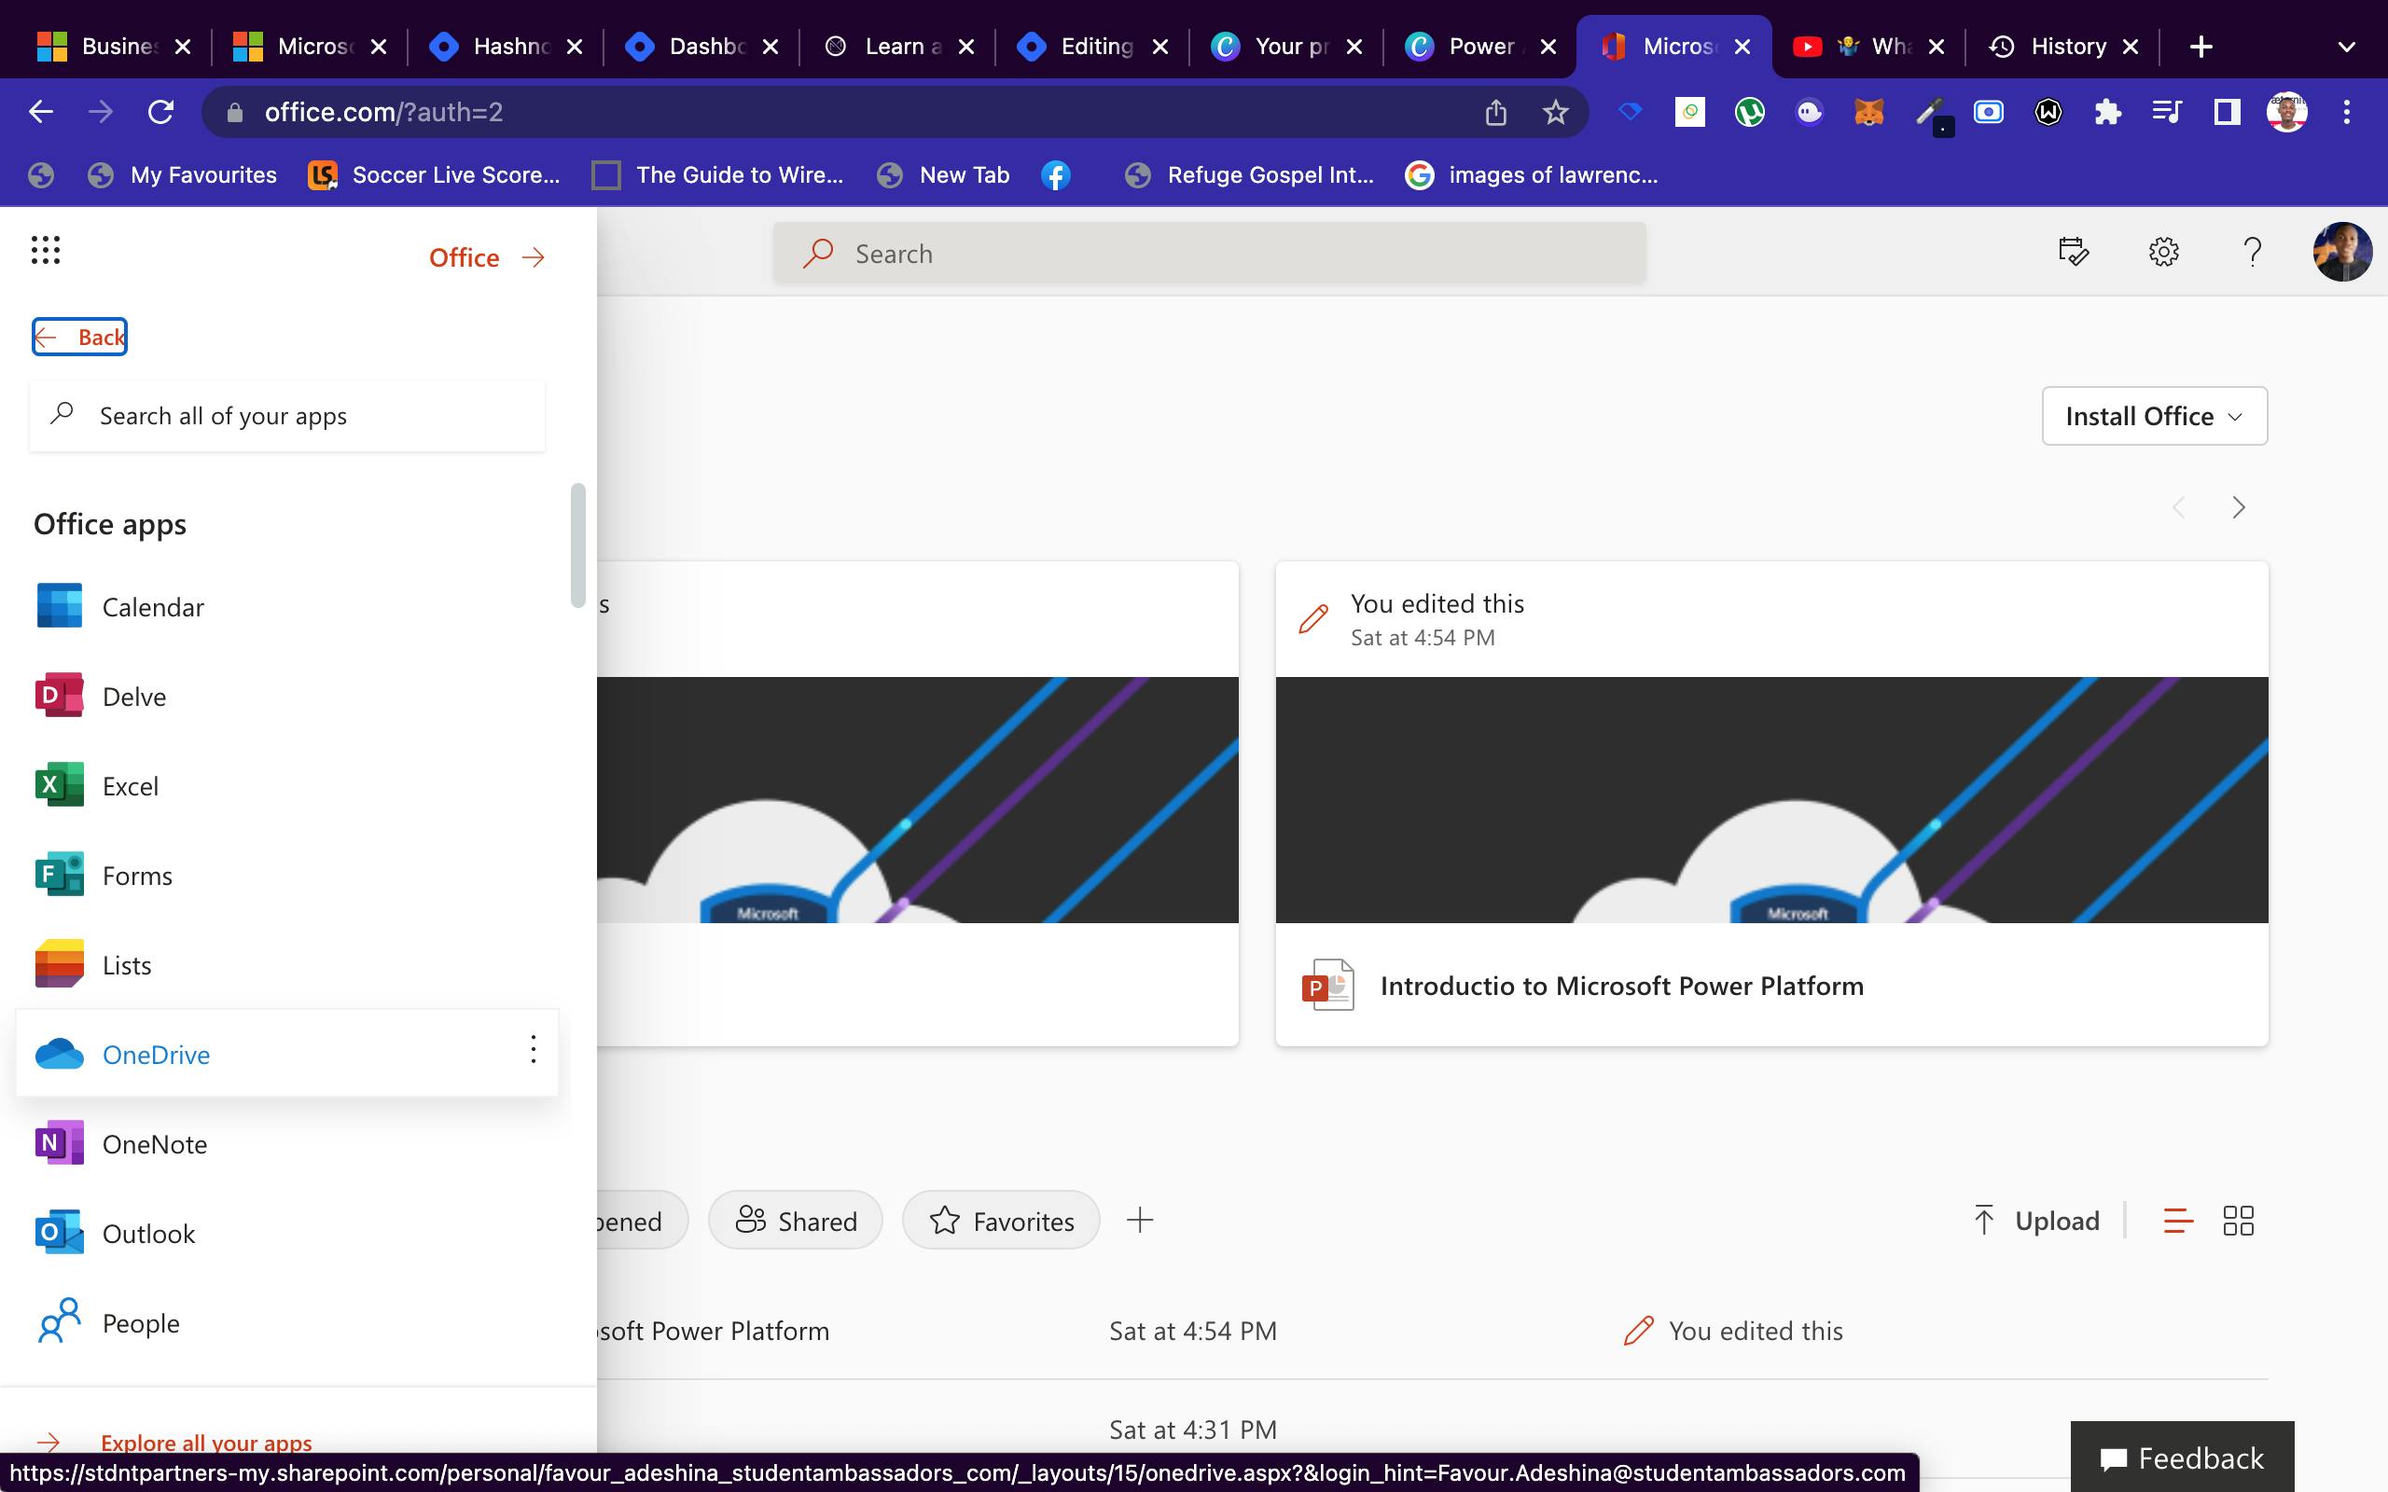Click the share page icon in address bar
Viewport: 2388px width, 1492px height.
(1495, 113)
